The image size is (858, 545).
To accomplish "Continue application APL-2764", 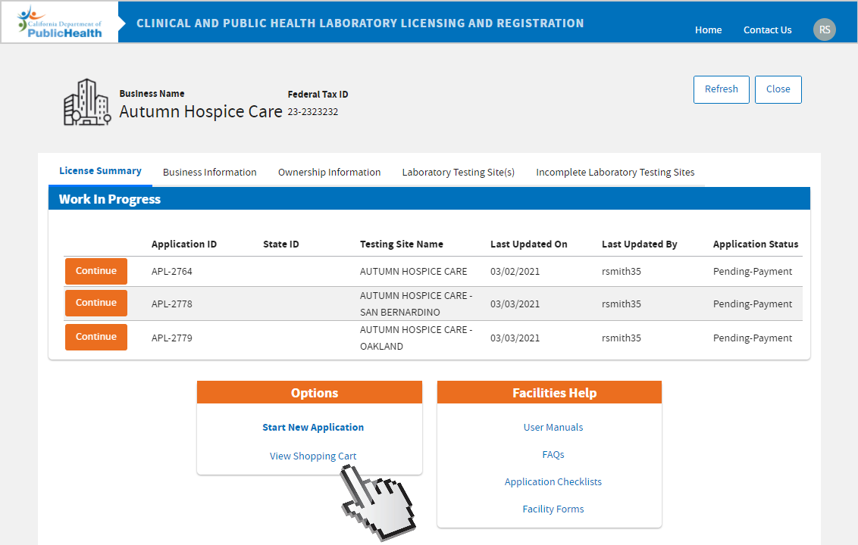I will point(96,271).
